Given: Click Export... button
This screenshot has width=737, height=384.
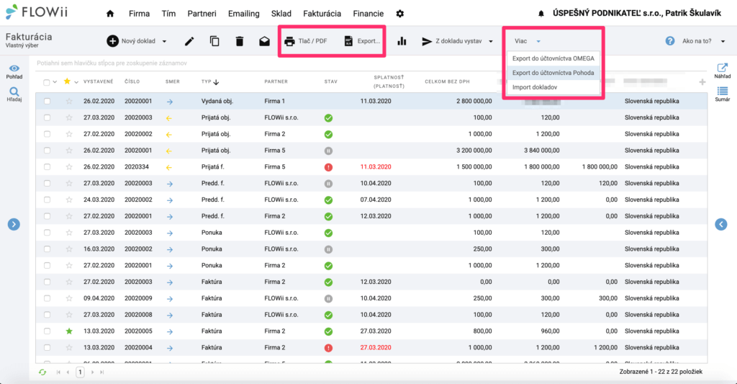Looking at the screenshot, I should (363, 41).
